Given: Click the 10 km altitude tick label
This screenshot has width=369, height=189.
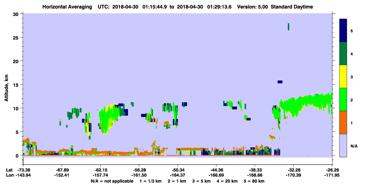Looking at the screenshot, I should [16, 108].
